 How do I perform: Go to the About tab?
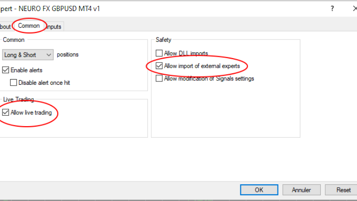pyautogui.click(x=5, y=27)
